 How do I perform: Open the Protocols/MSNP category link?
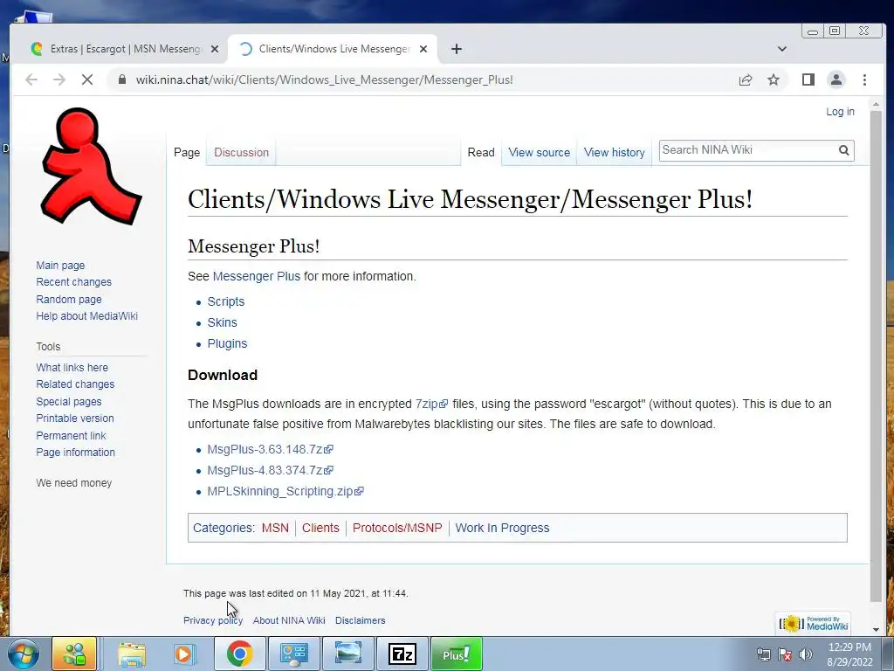[397, 528]
